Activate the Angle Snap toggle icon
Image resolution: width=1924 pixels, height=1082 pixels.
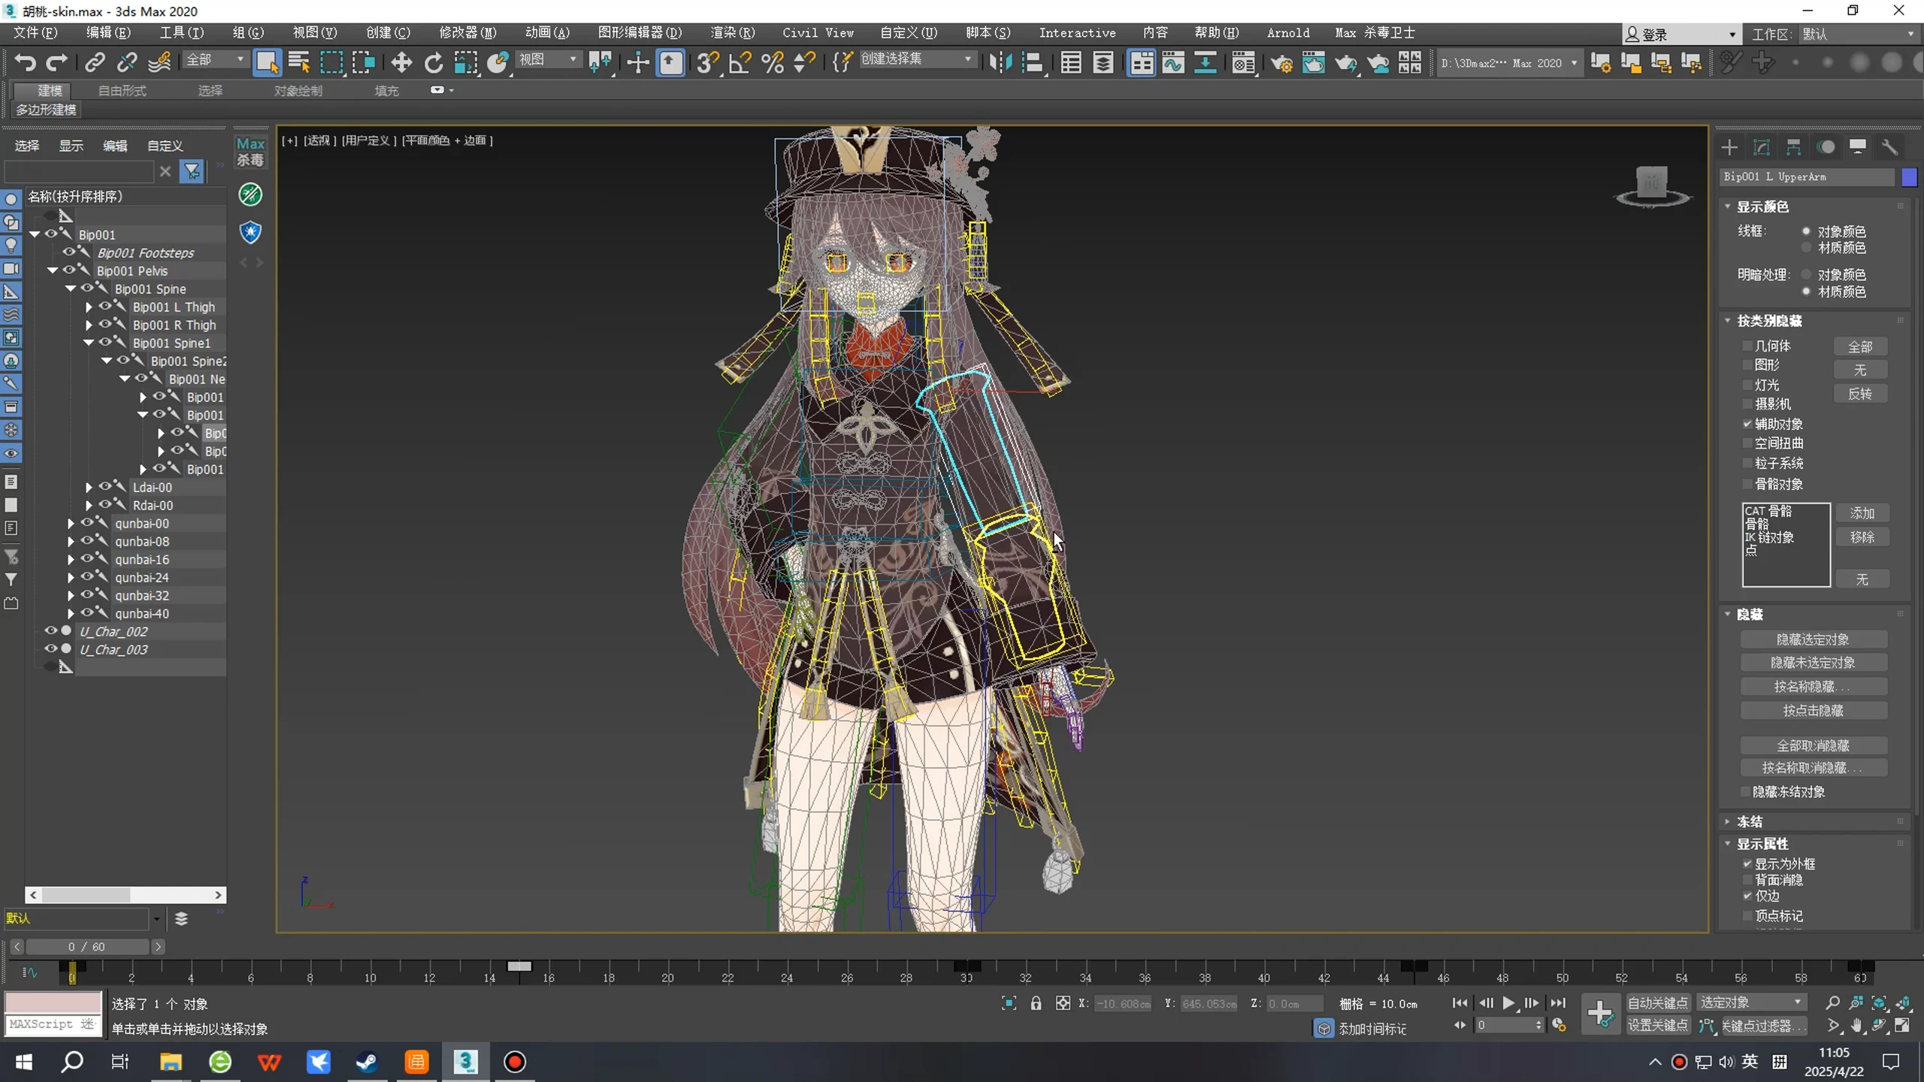[x=740, y=62]
